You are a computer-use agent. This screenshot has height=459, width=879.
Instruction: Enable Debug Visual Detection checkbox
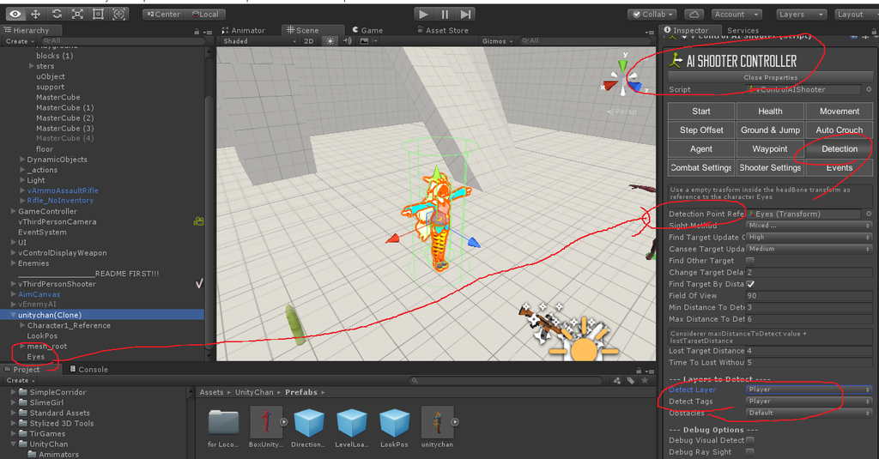click(750, 440)
